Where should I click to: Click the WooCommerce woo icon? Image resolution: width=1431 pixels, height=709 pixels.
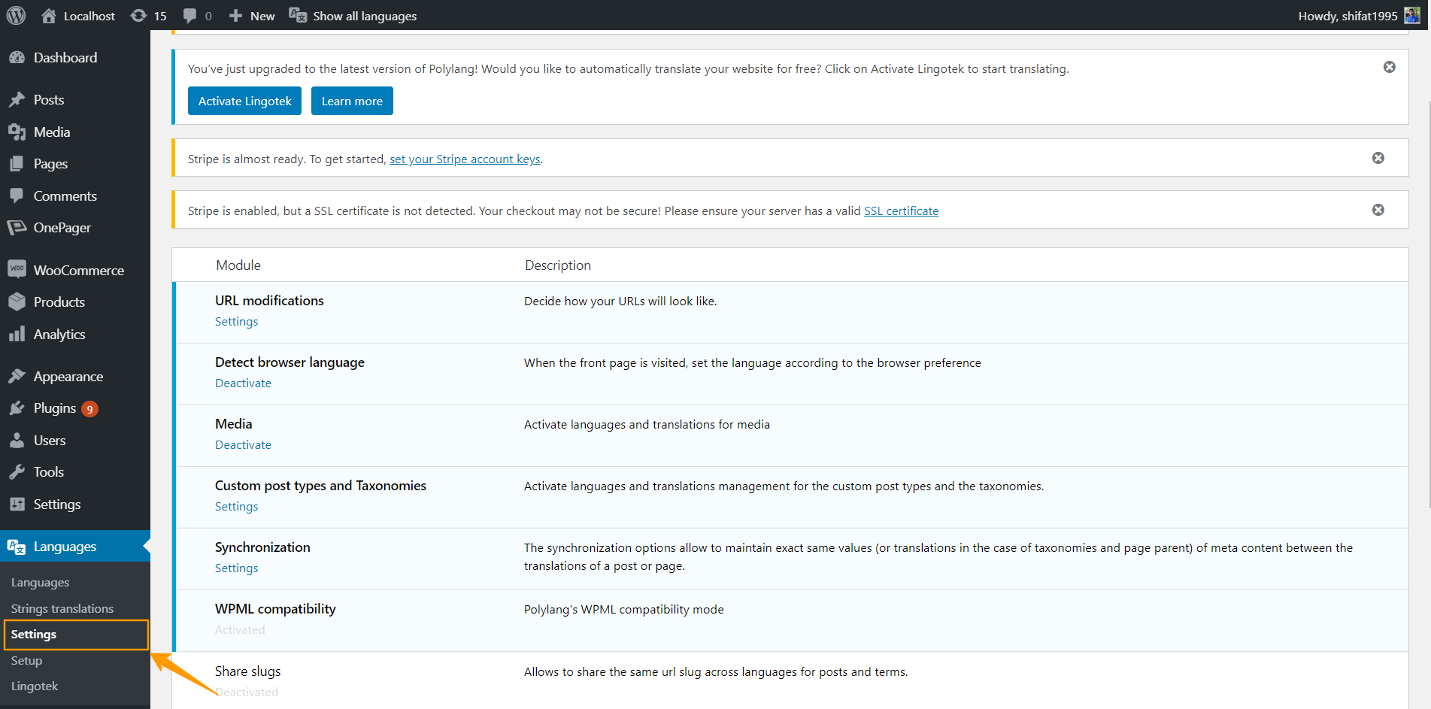click(17, 269)
